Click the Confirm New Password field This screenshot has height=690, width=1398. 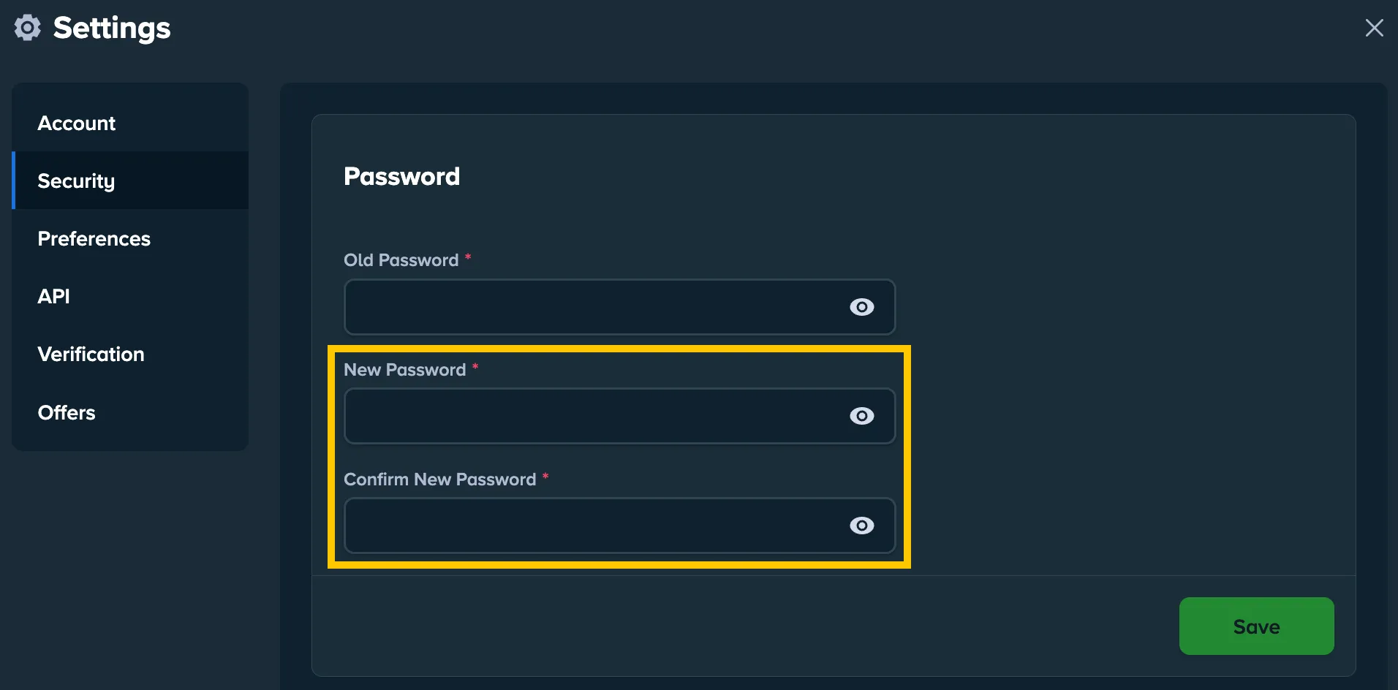pyautogui.click(x=585, y=526)
